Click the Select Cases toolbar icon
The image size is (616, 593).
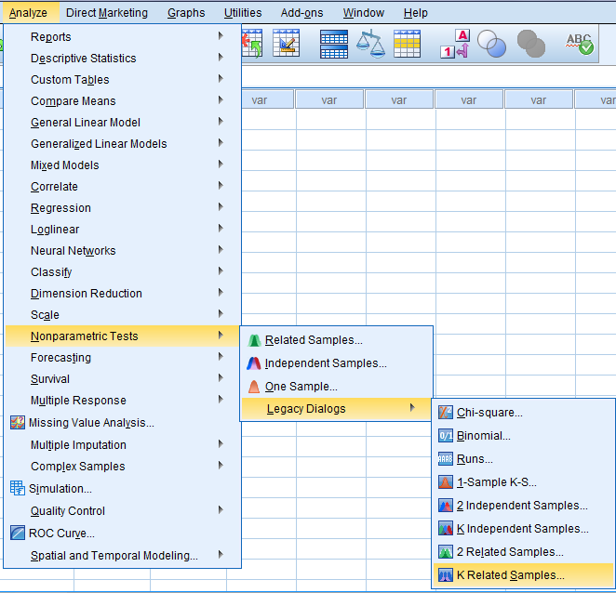point(407,44)
